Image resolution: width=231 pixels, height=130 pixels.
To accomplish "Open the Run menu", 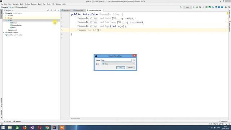I will [44, 4].
